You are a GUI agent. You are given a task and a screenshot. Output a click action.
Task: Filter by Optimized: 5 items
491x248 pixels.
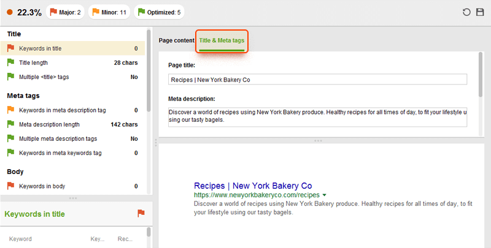point(159,12)
